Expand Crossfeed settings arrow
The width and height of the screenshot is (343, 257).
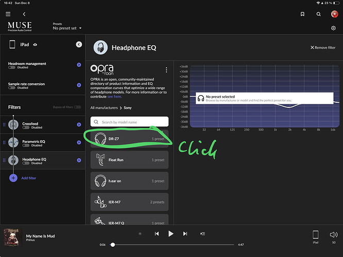pyautogui.click(x=79, y=124)
